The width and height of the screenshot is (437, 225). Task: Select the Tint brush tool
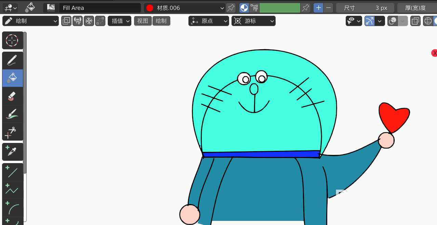coord(13,114)
